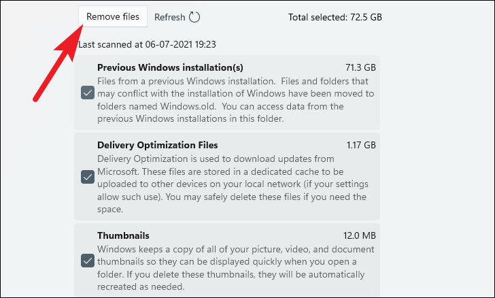Click the Delivery Optimization Files heading
The width and height of the screenshot is (495, 298).
tap(158, 145)
